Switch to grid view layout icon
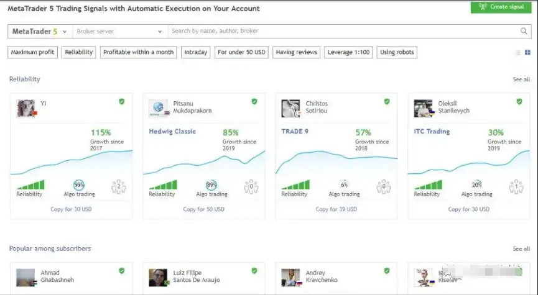The image size is (538, 295). (x=527, y=53)
